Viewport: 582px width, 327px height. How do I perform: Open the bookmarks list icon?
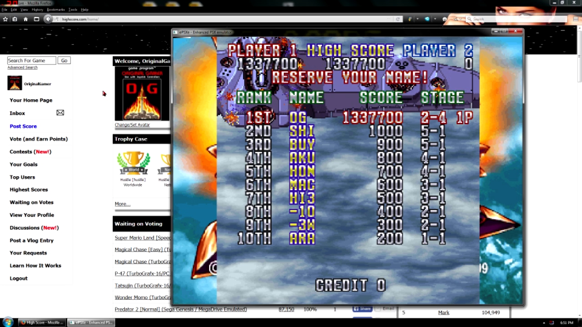click(x=15, y=19)
